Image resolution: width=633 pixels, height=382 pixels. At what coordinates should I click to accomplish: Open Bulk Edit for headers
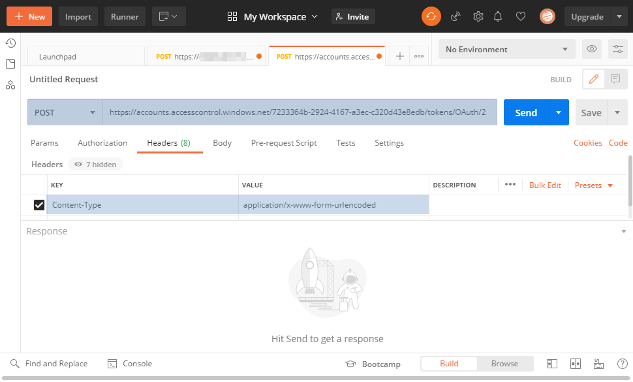pyautogui.click(x=545, y=185)
